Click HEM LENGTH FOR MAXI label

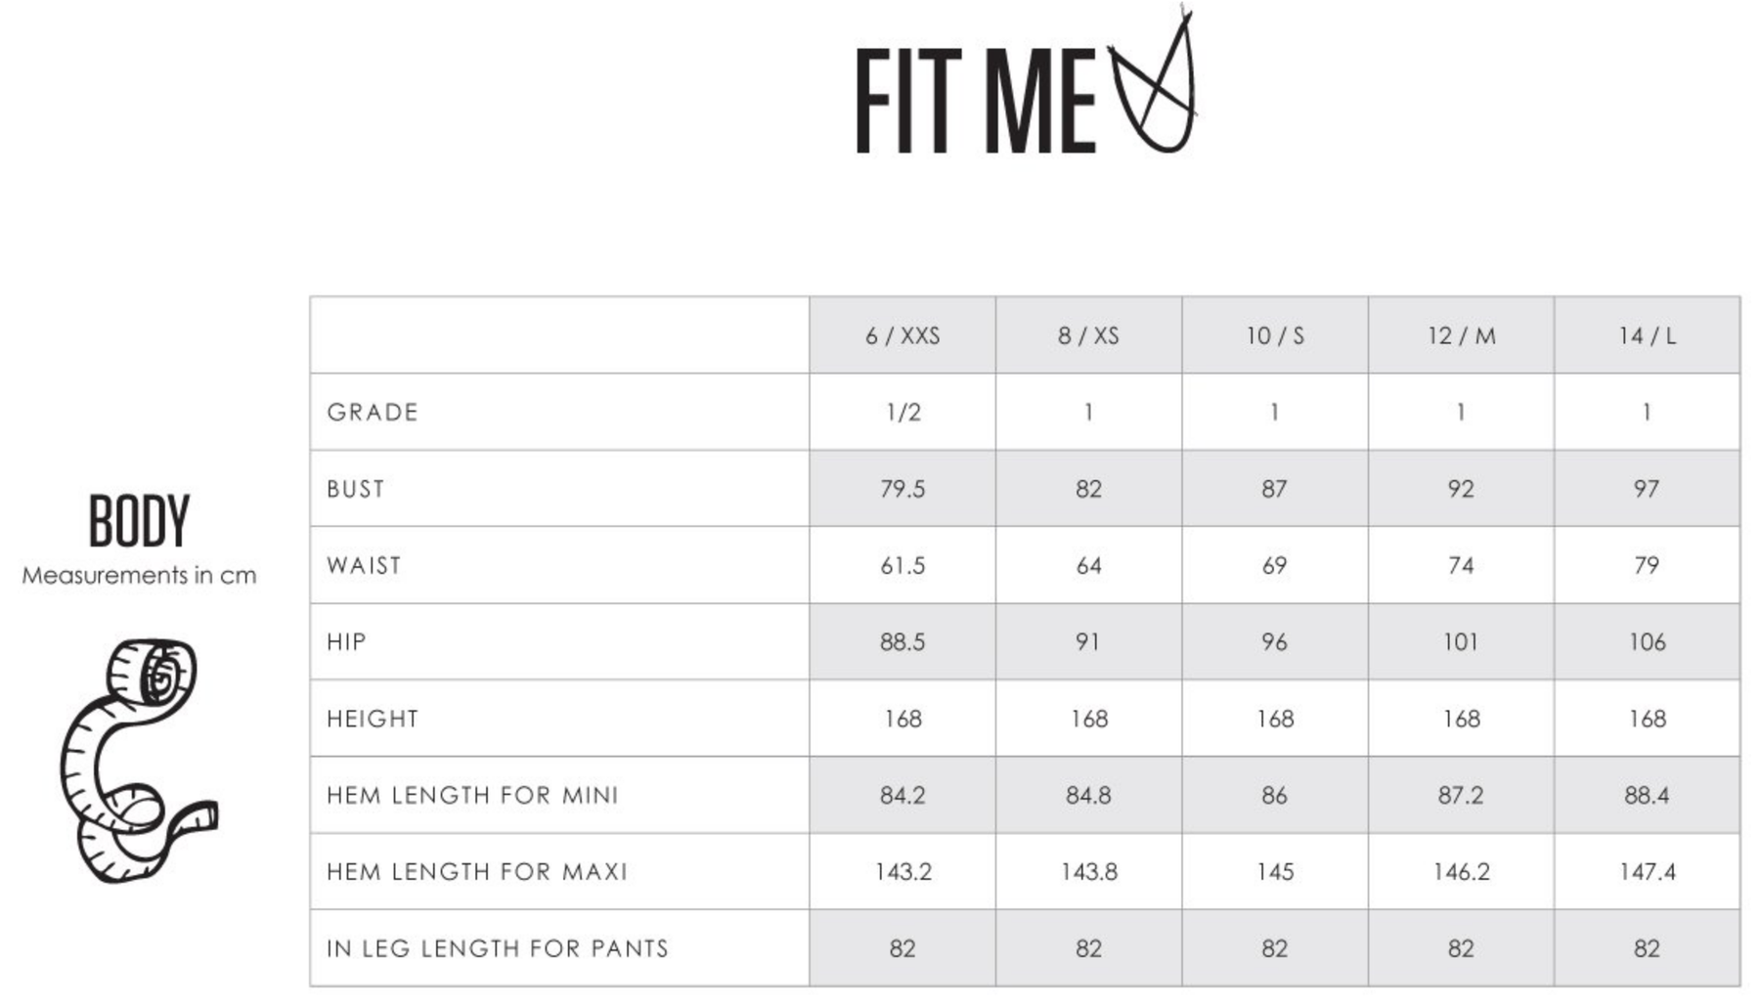click(477, 872)
